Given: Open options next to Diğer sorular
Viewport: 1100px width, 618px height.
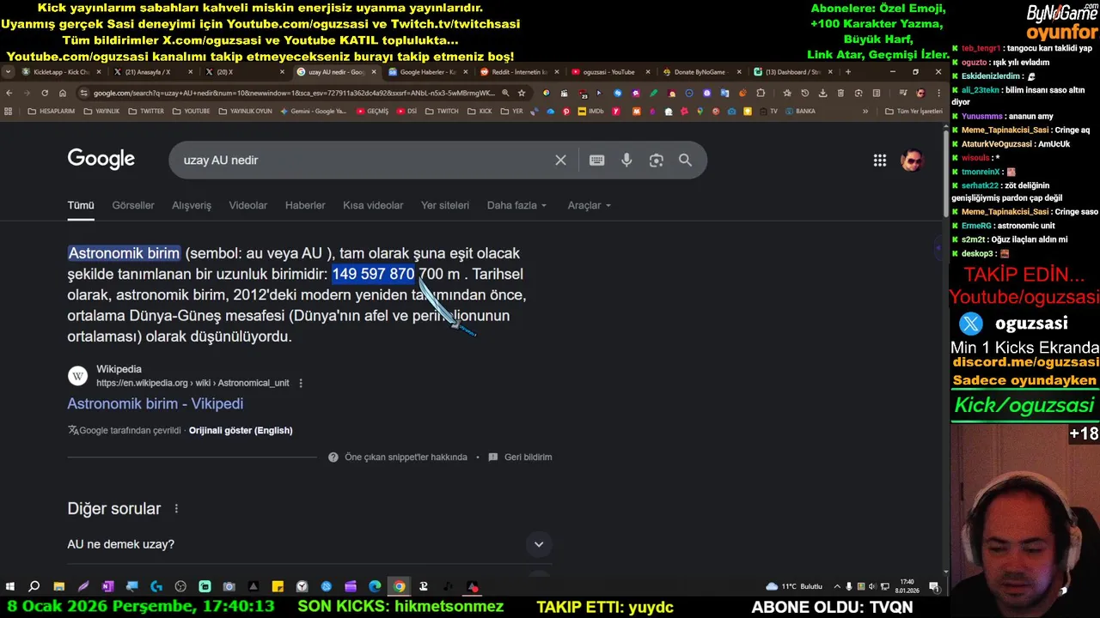Looking at the screenshot, I should pos(176,508).
